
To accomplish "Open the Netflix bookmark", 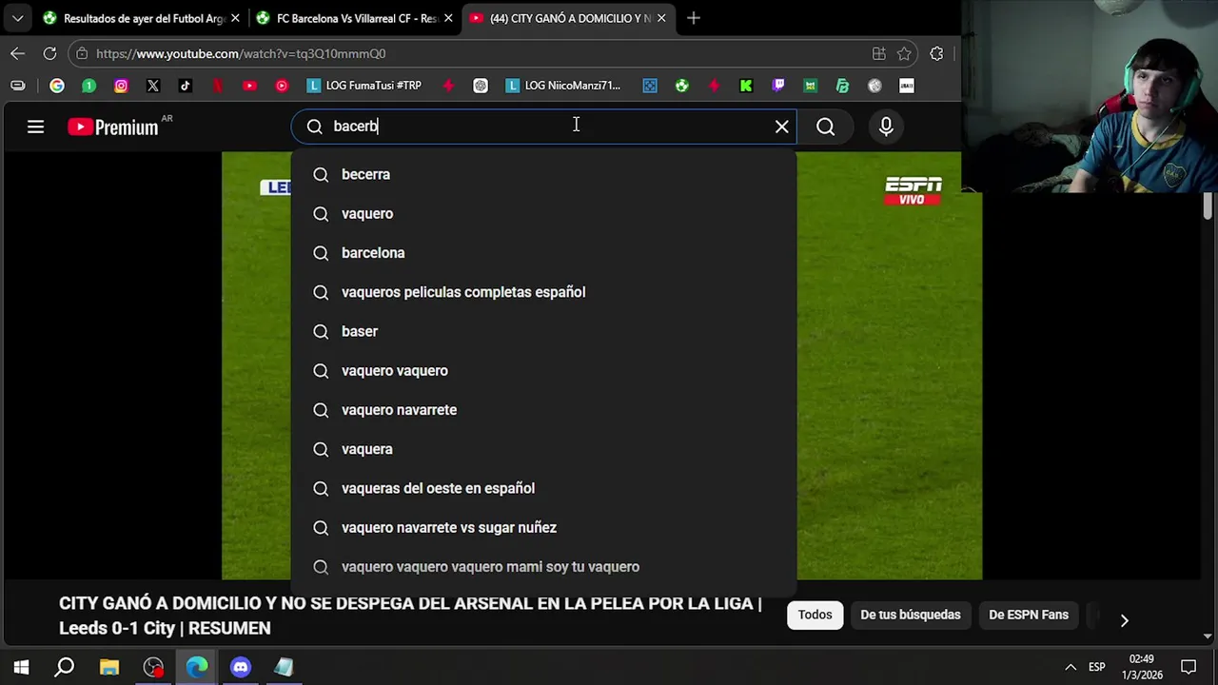I will tap(218, 86).
